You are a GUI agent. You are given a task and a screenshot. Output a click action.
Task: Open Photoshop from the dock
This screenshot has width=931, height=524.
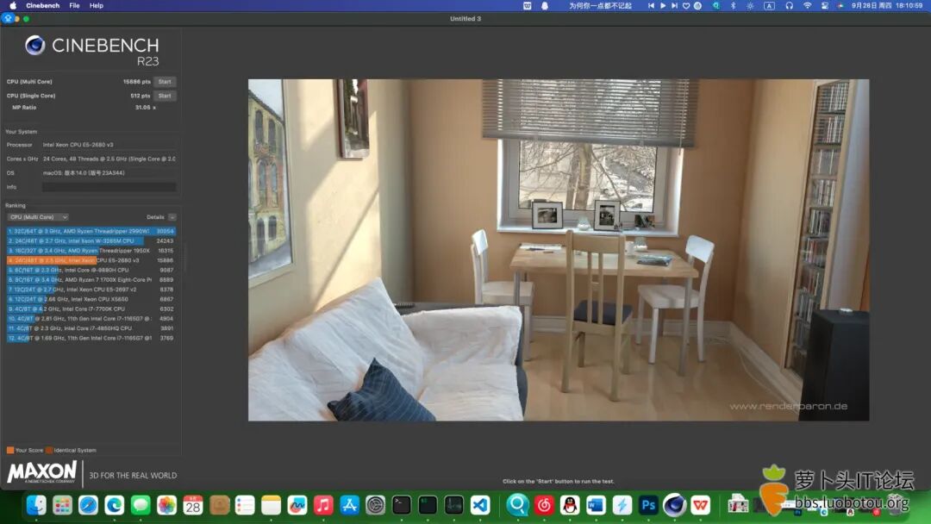coord(648,505)
